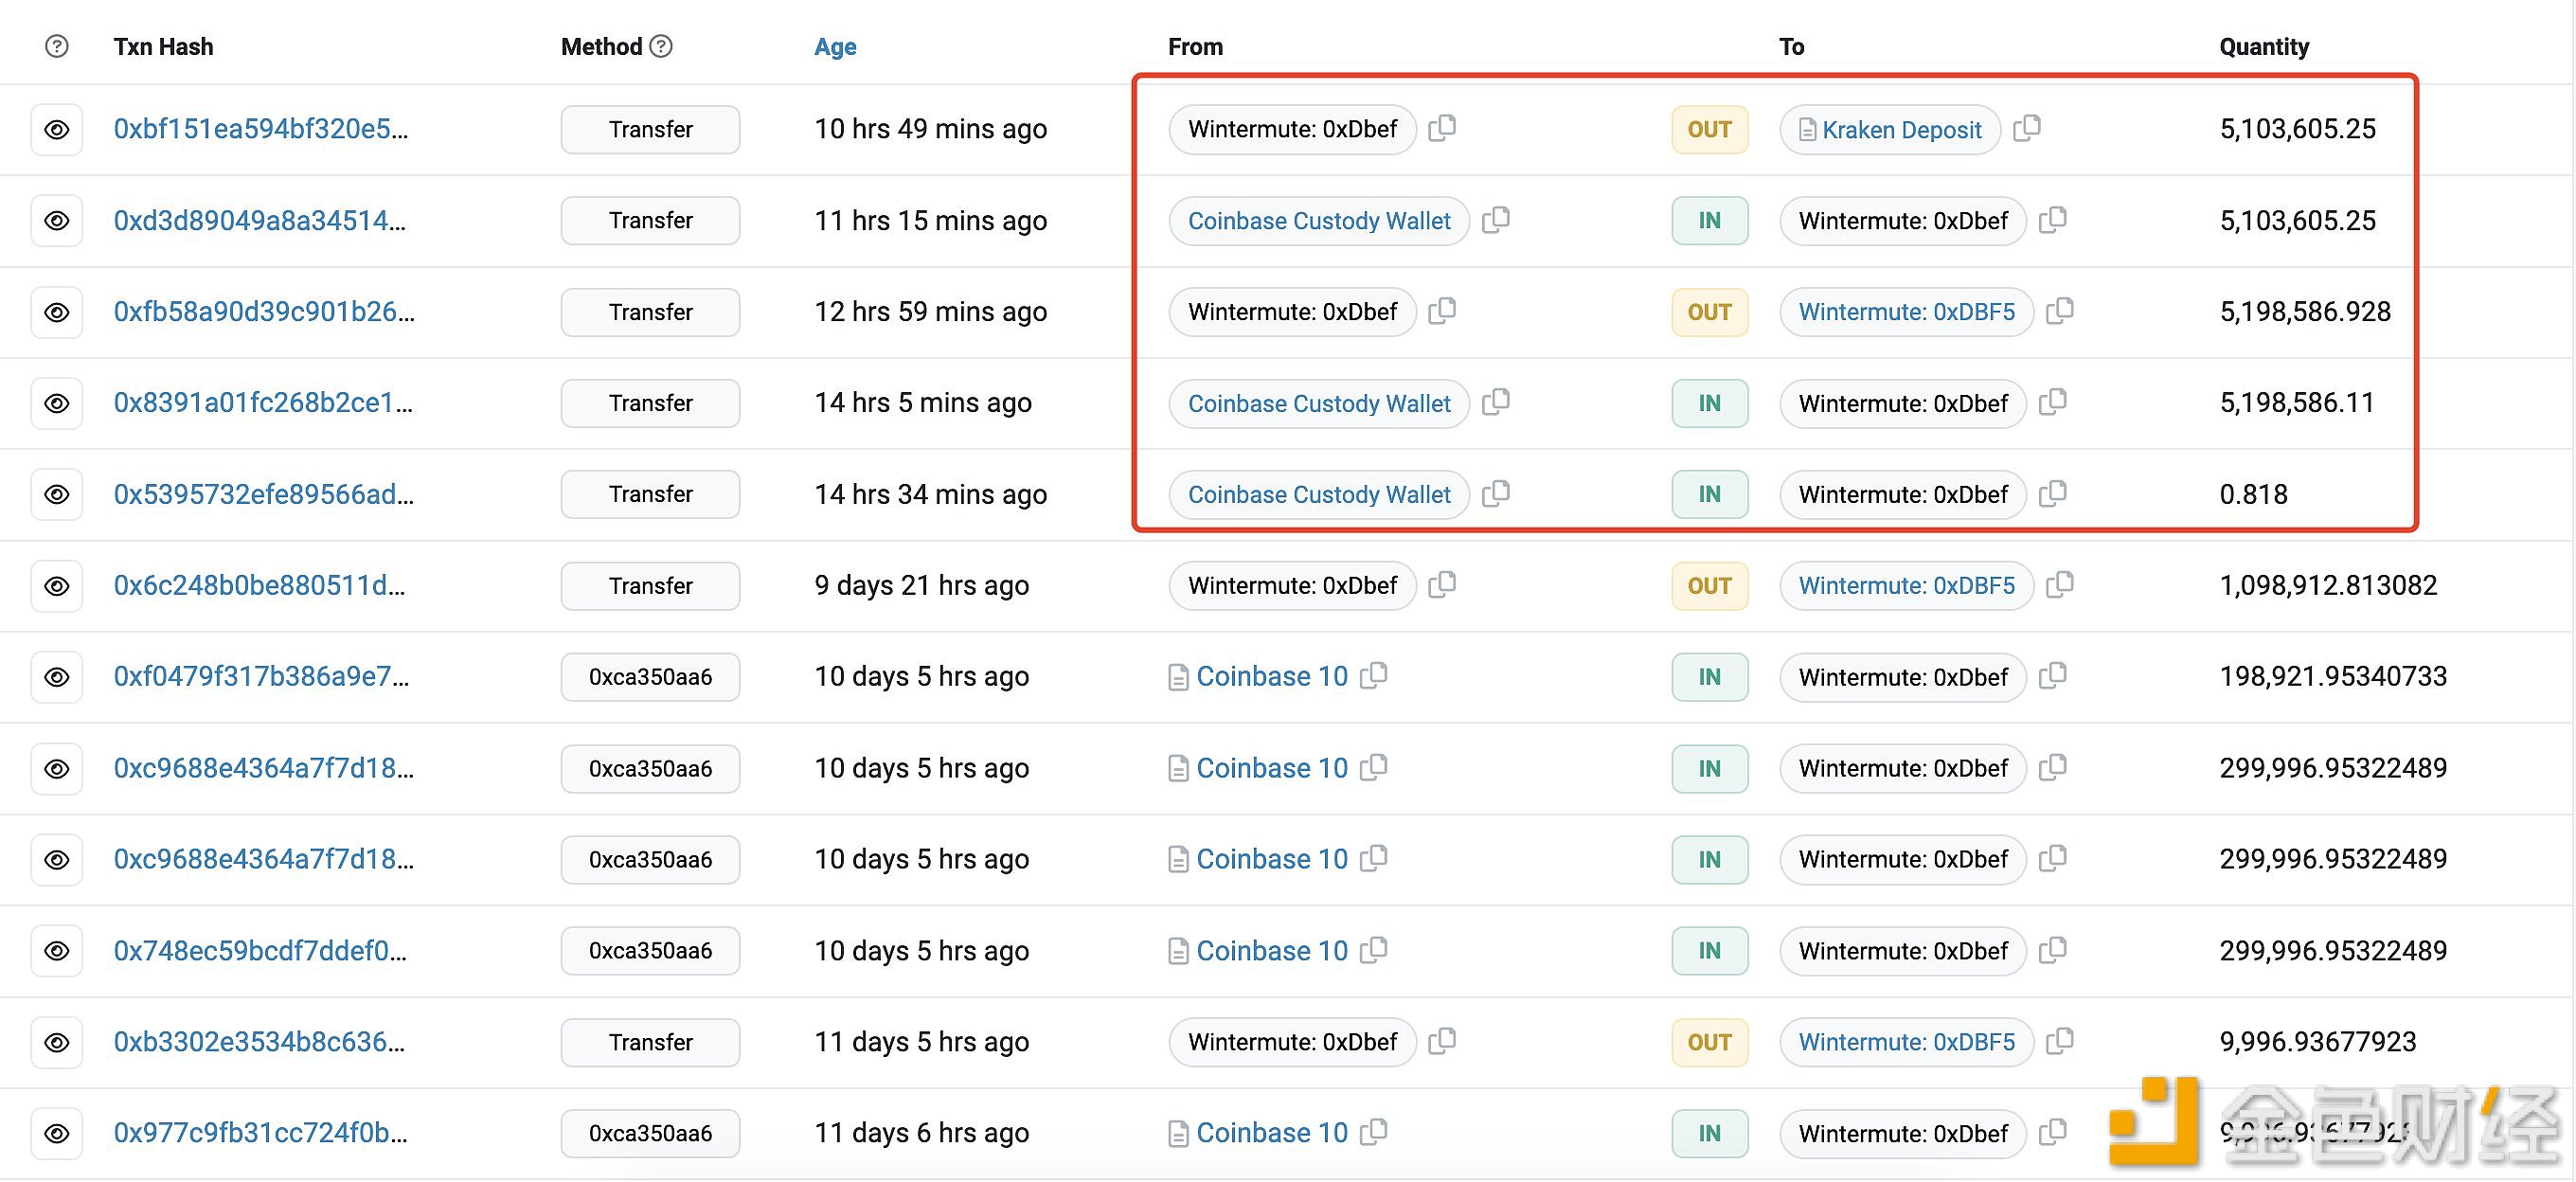Open transaction hash 0xd3d89049a8a34514...
The height and width of the screenshot is (1182, 2576).
click(260, 220)
